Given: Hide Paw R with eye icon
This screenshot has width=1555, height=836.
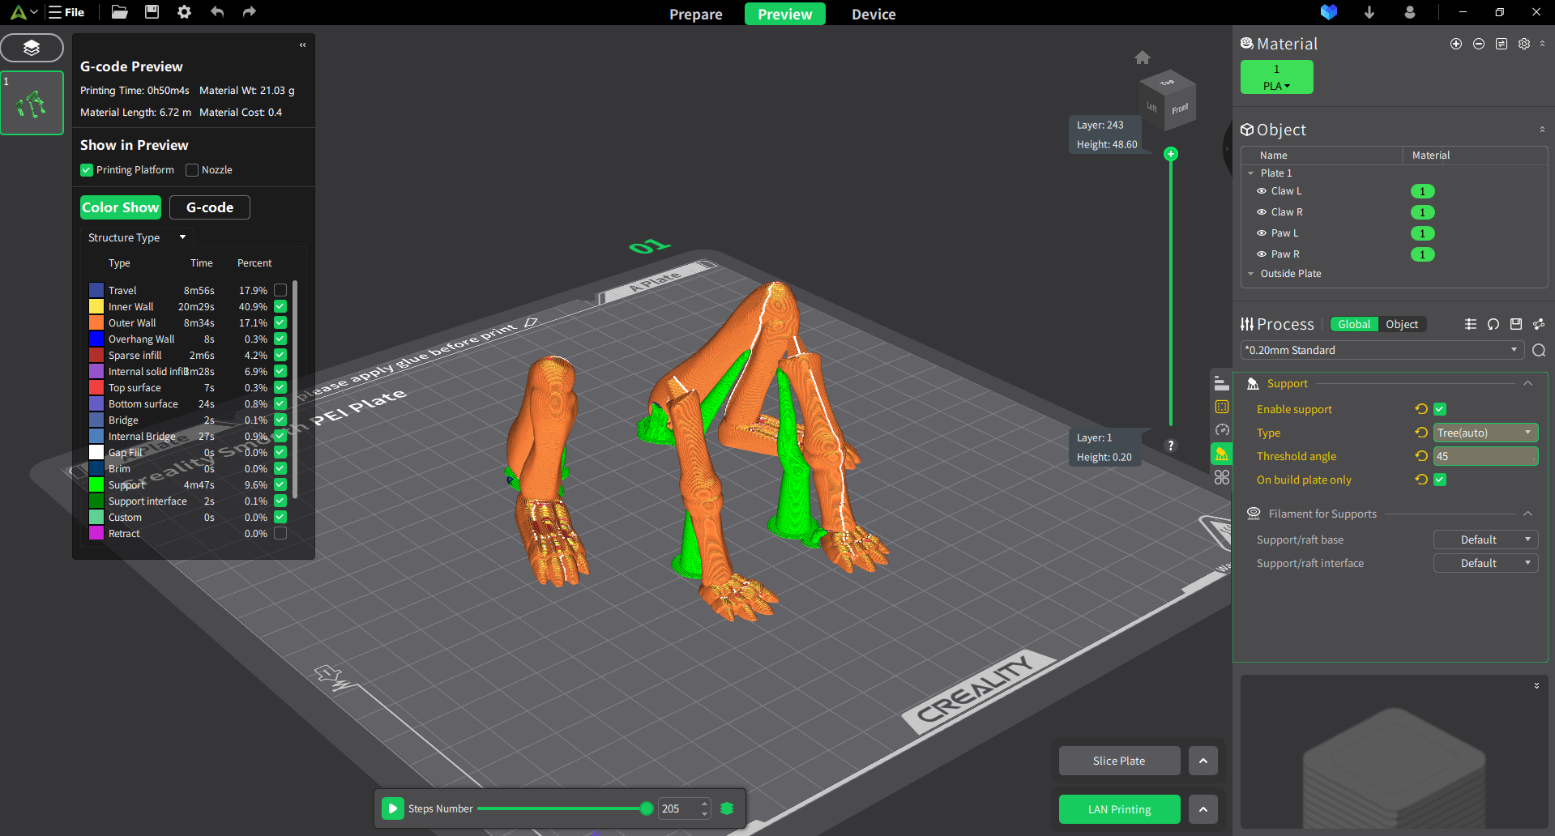Looking at the screenshot, I should tap(1262, 254).
